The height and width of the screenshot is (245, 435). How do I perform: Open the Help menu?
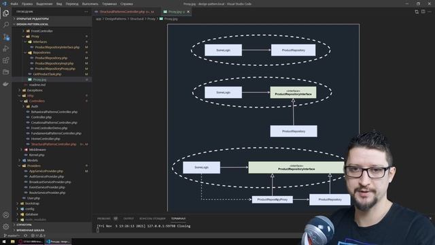pos(126,4)
